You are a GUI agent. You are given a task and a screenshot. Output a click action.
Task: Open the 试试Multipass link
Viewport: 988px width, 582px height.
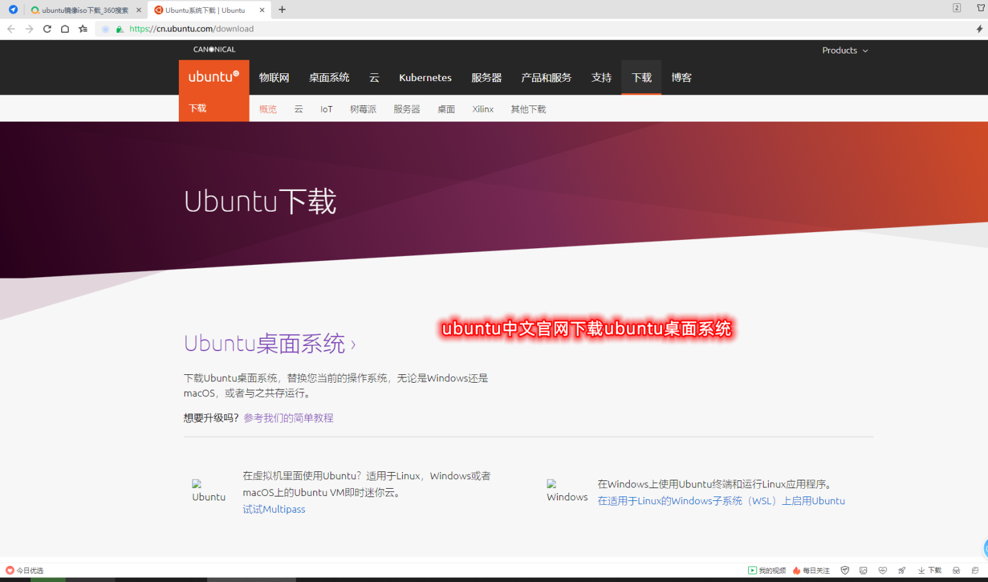point(273,509)
